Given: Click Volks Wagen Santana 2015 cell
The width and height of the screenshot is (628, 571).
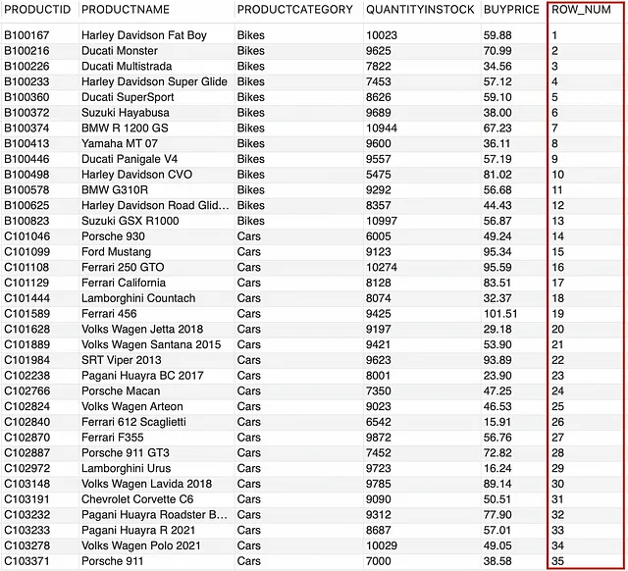Looking at the screenshot, I should pos(151,344).
